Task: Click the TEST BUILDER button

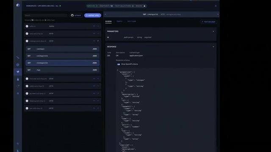Action: (x=208, y=22)
